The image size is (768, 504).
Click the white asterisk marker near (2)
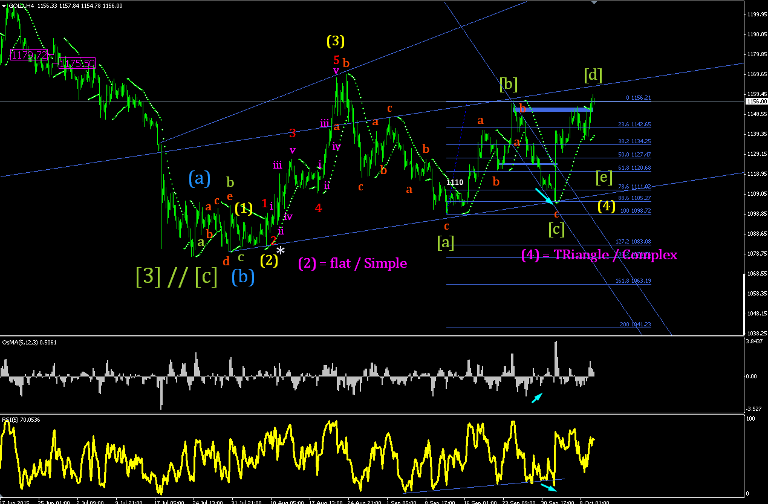(x=280, y=250)
